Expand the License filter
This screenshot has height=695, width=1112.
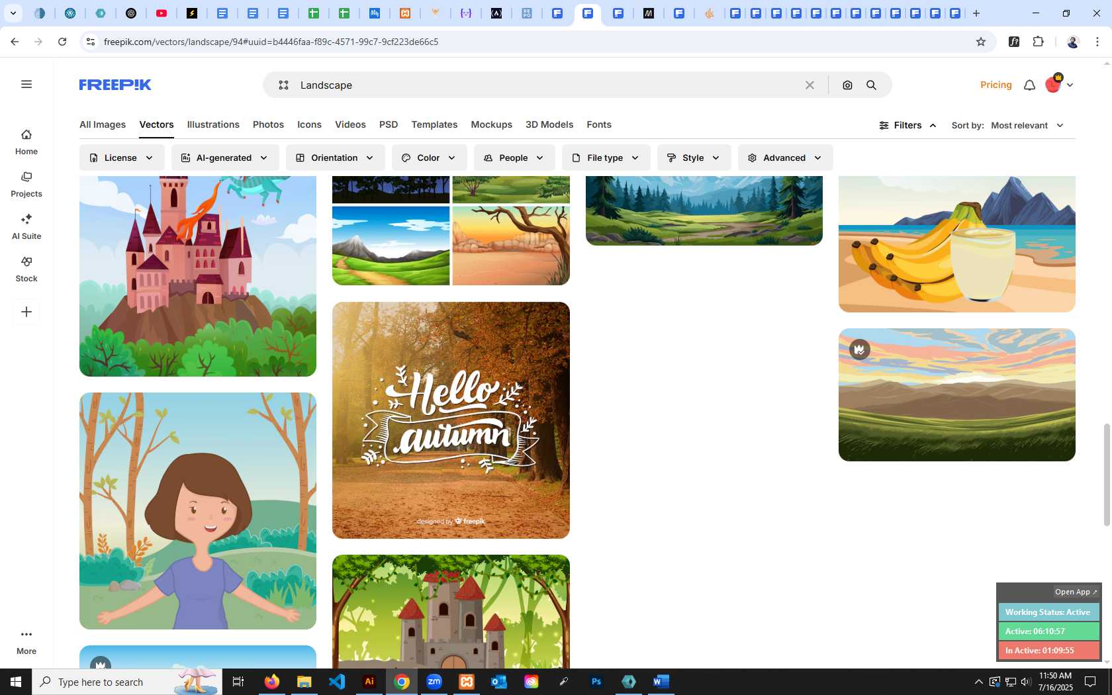122,158
